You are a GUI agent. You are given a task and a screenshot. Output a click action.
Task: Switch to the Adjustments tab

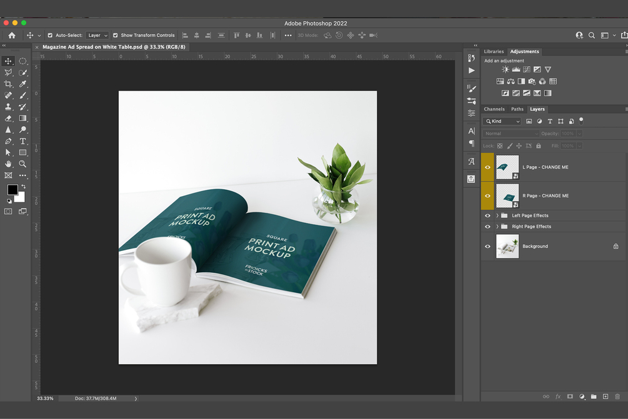pos(524,51)
